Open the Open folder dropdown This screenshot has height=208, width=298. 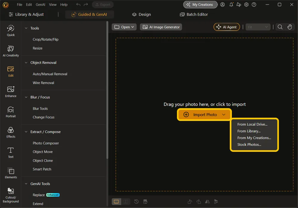point(124,27)
